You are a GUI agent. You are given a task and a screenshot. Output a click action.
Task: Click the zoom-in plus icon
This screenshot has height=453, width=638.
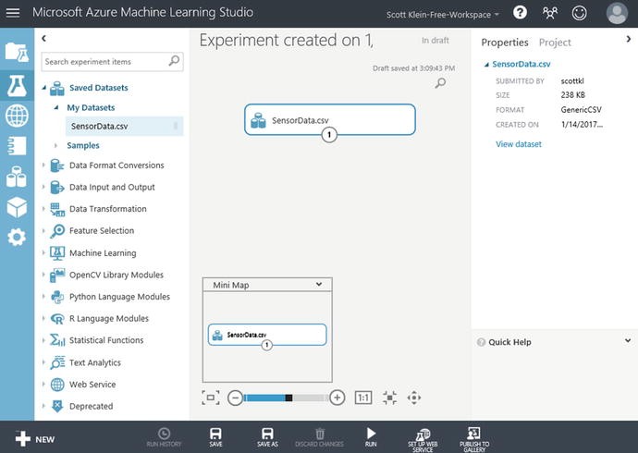click(337, 398)
